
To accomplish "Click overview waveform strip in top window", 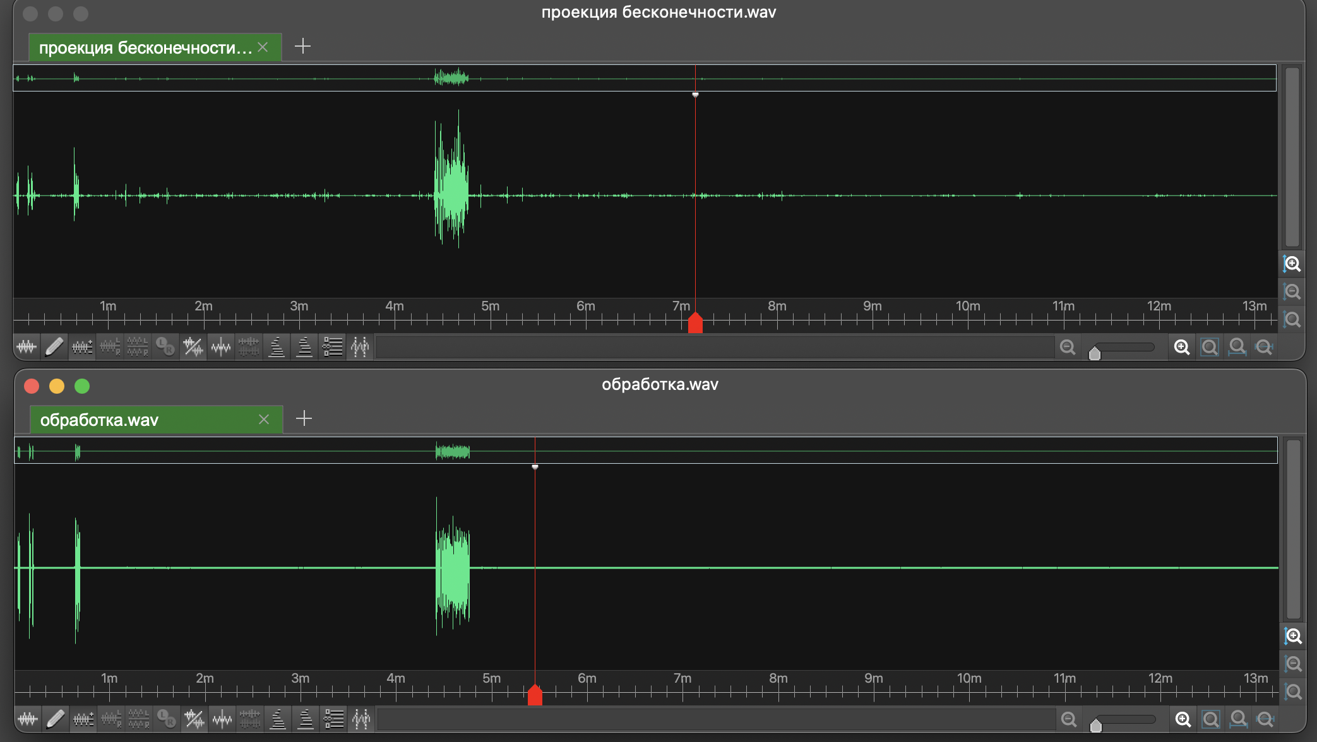I will coord(645,78).
